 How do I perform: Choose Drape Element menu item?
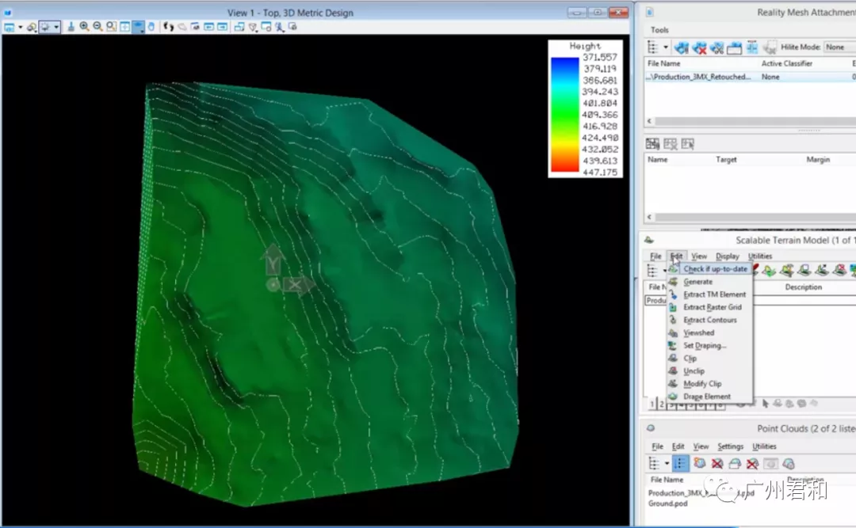[709, 397]
